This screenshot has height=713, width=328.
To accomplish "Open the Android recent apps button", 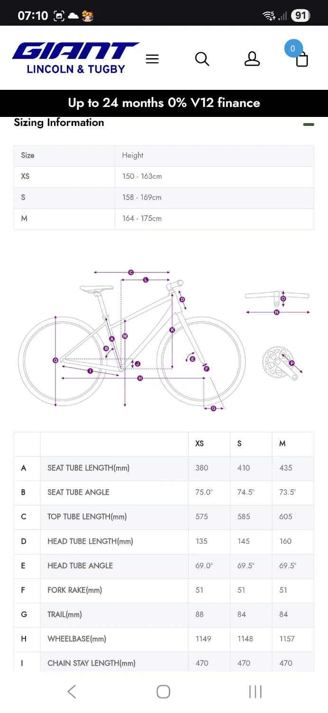I will click(x=255, y=692).
